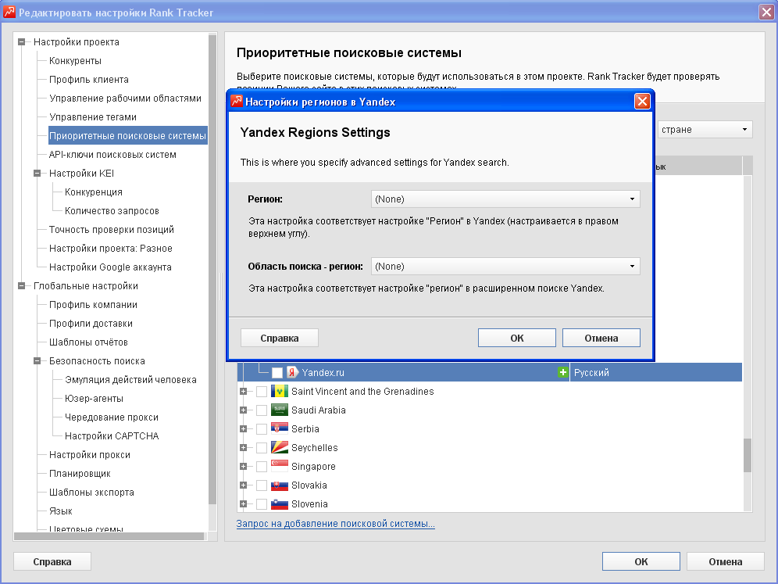Image resolution: width=778 pixels, height=584 pixels.
Task: Click the Saint Vincent and the Grenadines flag
Action: [x=280, y=392]
